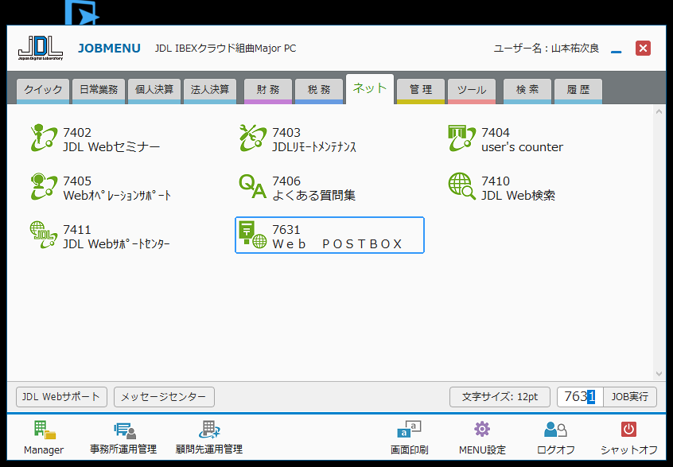Screen dimensions: 673x467
Task: Click the scroll down arrow of the job list
Action: coord(659,374)
